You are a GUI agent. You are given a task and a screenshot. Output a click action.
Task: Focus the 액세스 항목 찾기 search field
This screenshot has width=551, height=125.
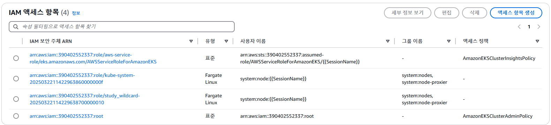click(x=122, y=27)
